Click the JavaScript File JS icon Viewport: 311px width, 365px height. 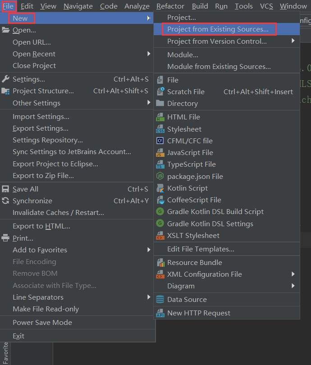[x=160, y=152]
